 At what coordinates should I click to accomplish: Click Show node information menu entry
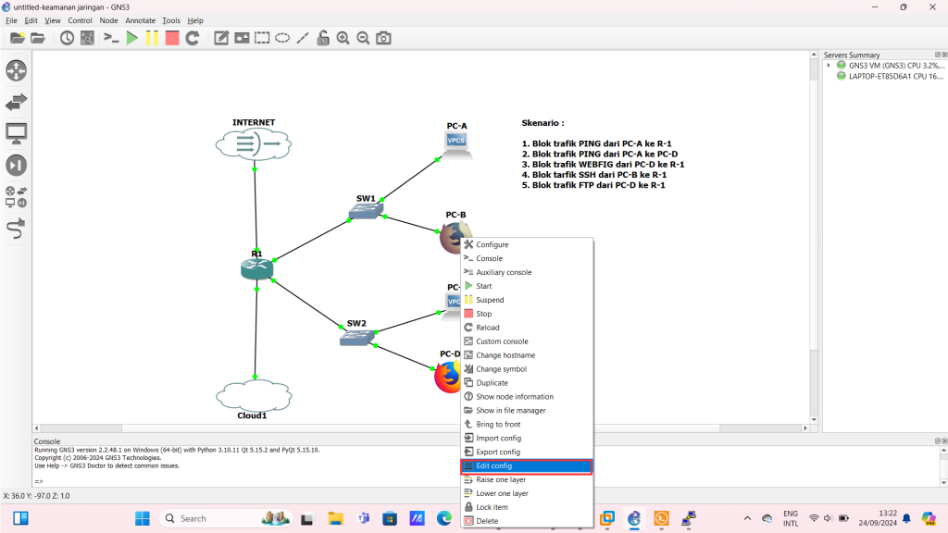(515, 397)
